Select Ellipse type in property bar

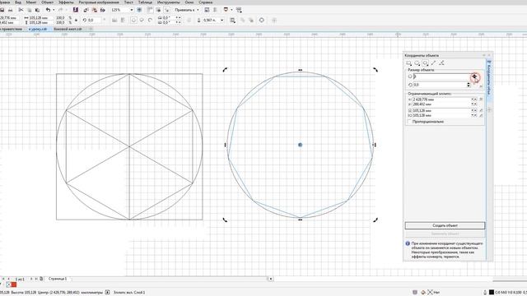click(x=133, y=20)
